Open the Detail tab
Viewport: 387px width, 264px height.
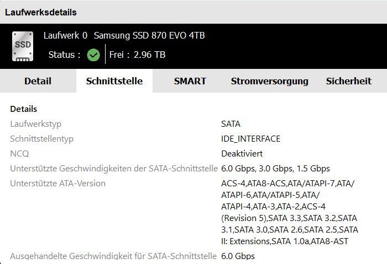[38, 81]
